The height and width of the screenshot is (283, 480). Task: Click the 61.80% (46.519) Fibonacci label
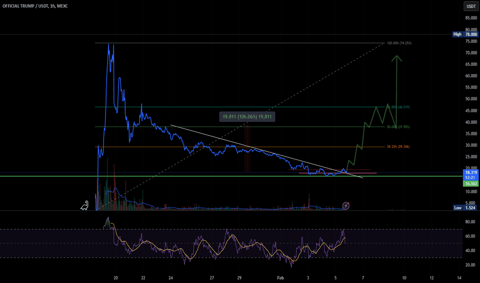point(398,107)
